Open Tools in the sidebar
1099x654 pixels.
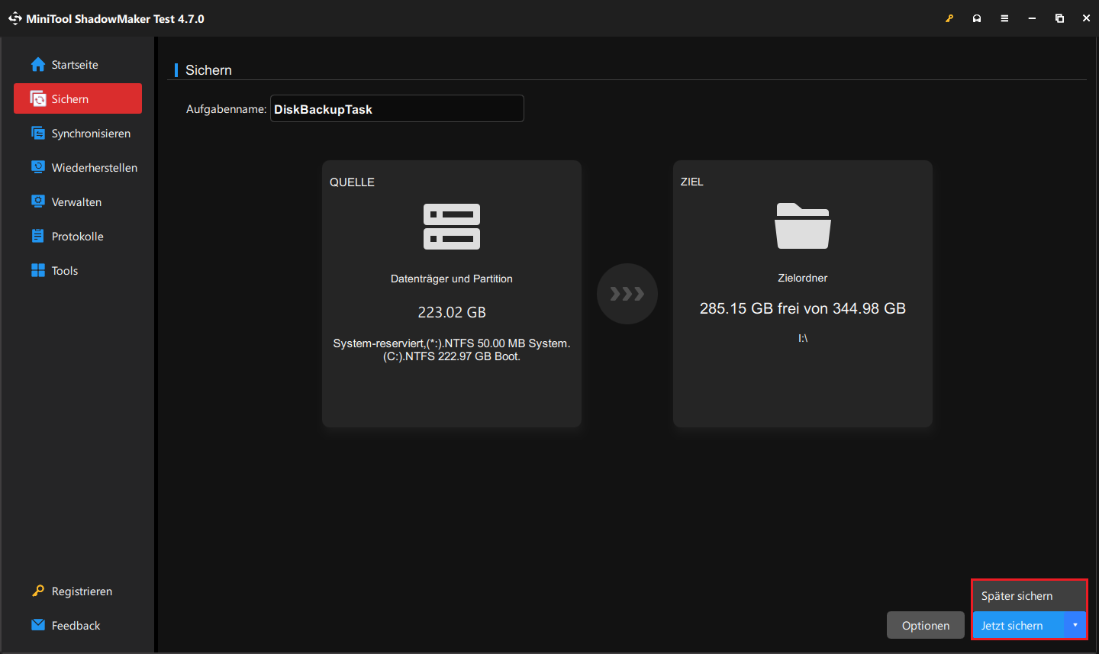tap(65, 271)
